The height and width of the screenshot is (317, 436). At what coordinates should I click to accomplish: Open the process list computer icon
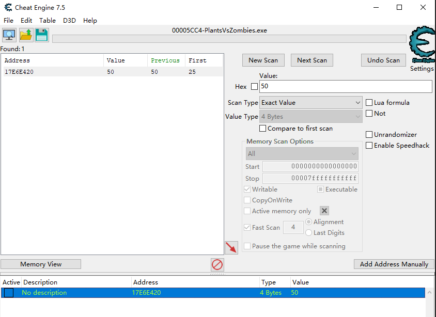pos(9,35)
